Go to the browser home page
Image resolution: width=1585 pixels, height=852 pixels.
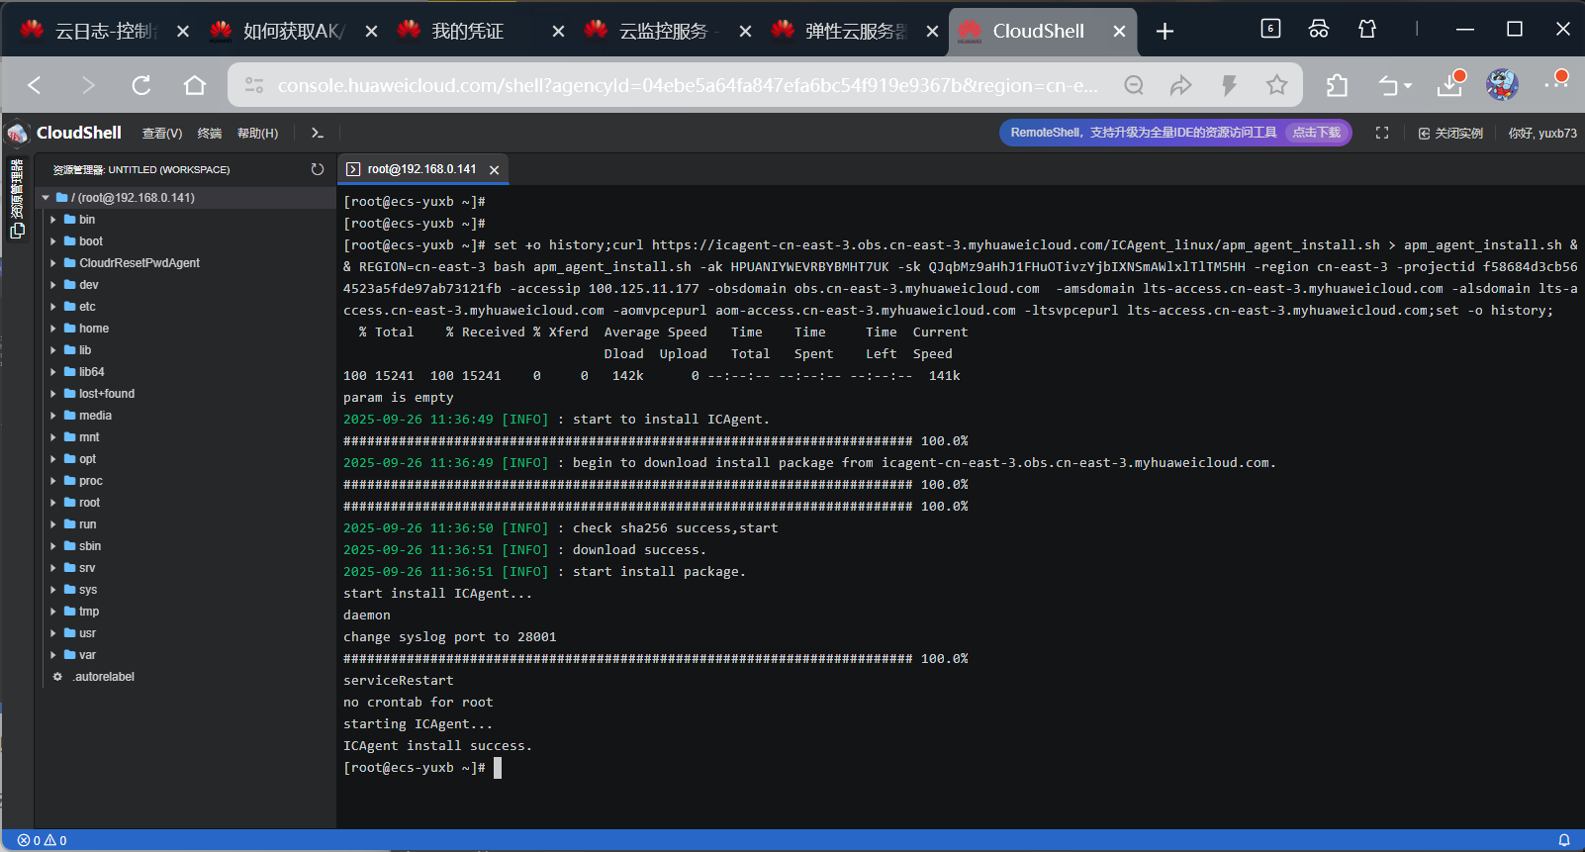pyautogui.click(x=195, y=85)
